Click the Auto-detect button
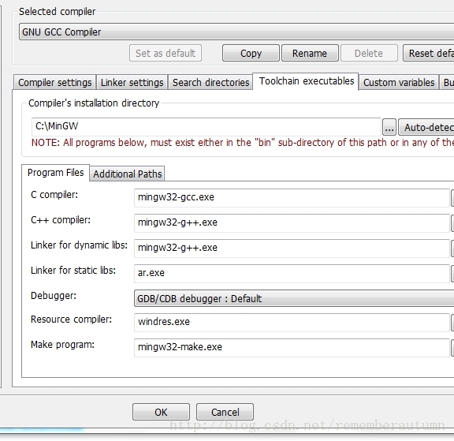Image resolution: width=454 pixels, height=441 pixels. pos(426,127)
